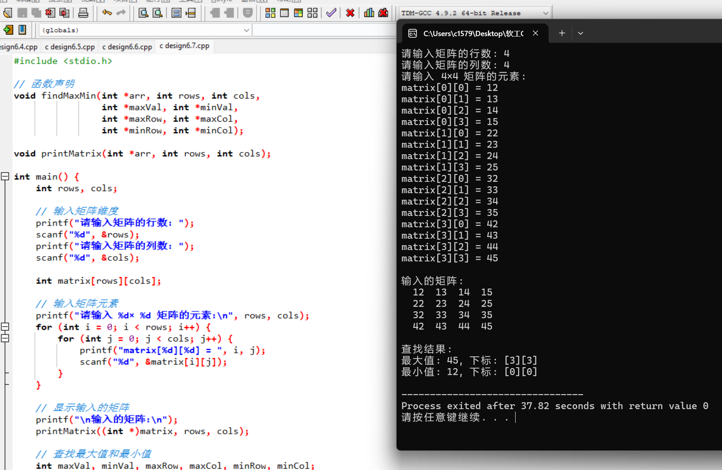Stop execution with the red X icon
722x470 pixels.
point(350,13)
